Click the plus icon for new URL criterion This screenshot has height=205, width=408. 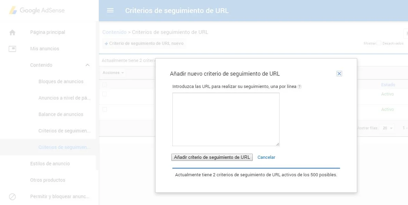click(106, 44)
